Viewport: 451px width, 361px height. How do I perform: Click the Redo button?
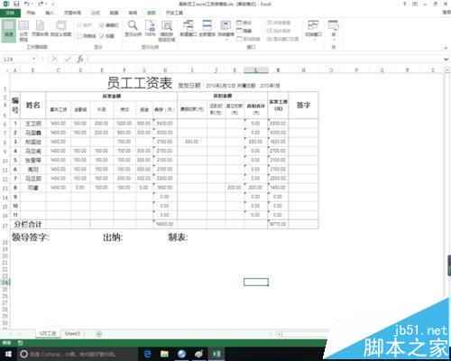pos(41,4)
